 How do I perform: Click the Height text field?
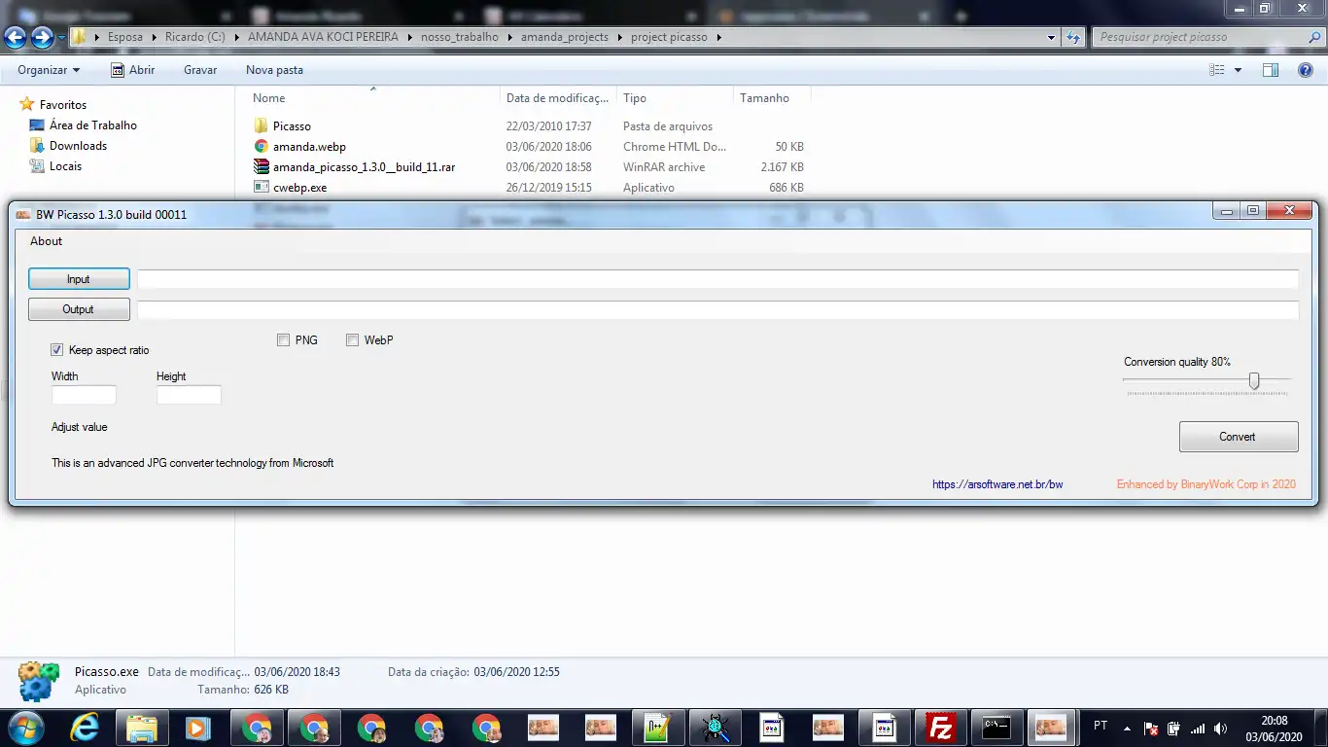[189, 395]
